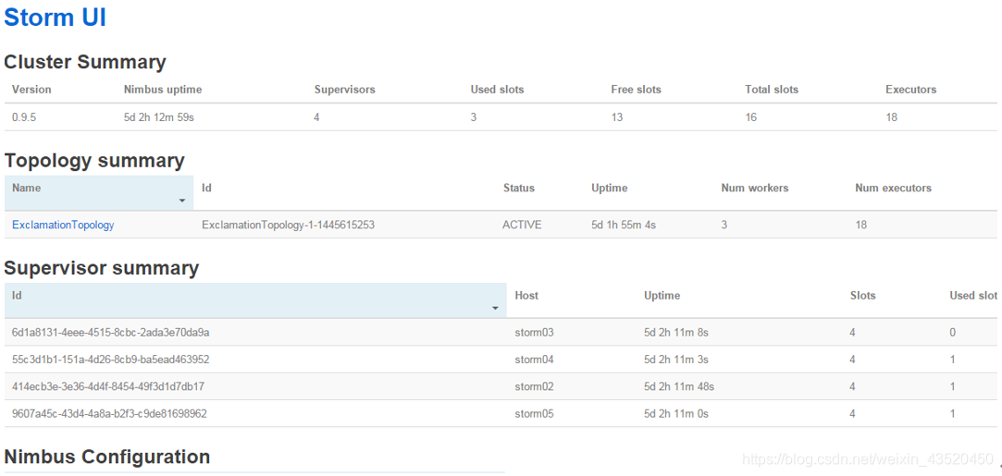Select host cell storm03

pyautogui.click(x=534, y=333)
